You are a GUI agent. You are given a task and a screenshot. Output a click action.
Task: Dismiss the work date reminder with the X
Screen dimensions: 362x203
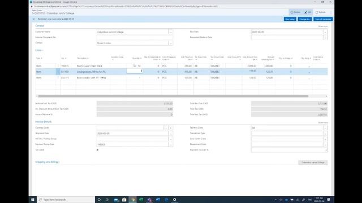(34, 19)
